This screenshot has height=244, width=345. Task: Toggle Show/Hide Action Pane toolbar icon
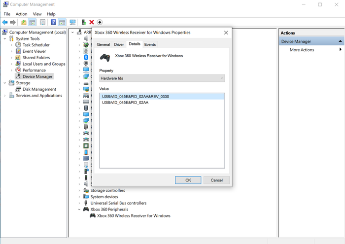tap(62, 22)
